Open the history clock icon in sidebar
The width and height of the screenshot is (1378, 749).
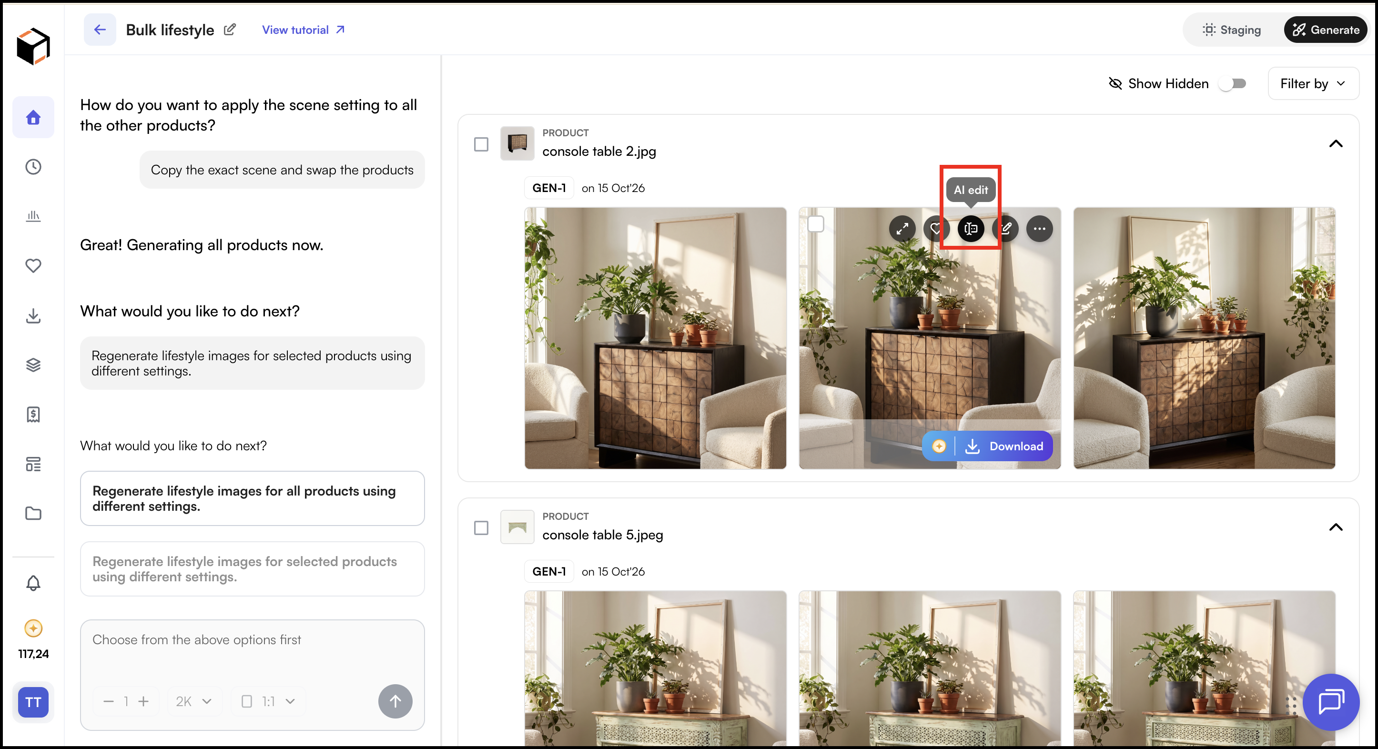pyautogui.click(x=33, y=167)
